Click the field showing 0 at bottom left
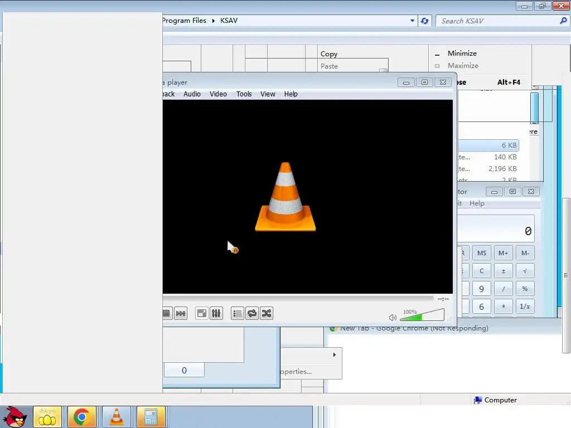The width and height of the screenshot is (571, 428). [x=184, y=371]
